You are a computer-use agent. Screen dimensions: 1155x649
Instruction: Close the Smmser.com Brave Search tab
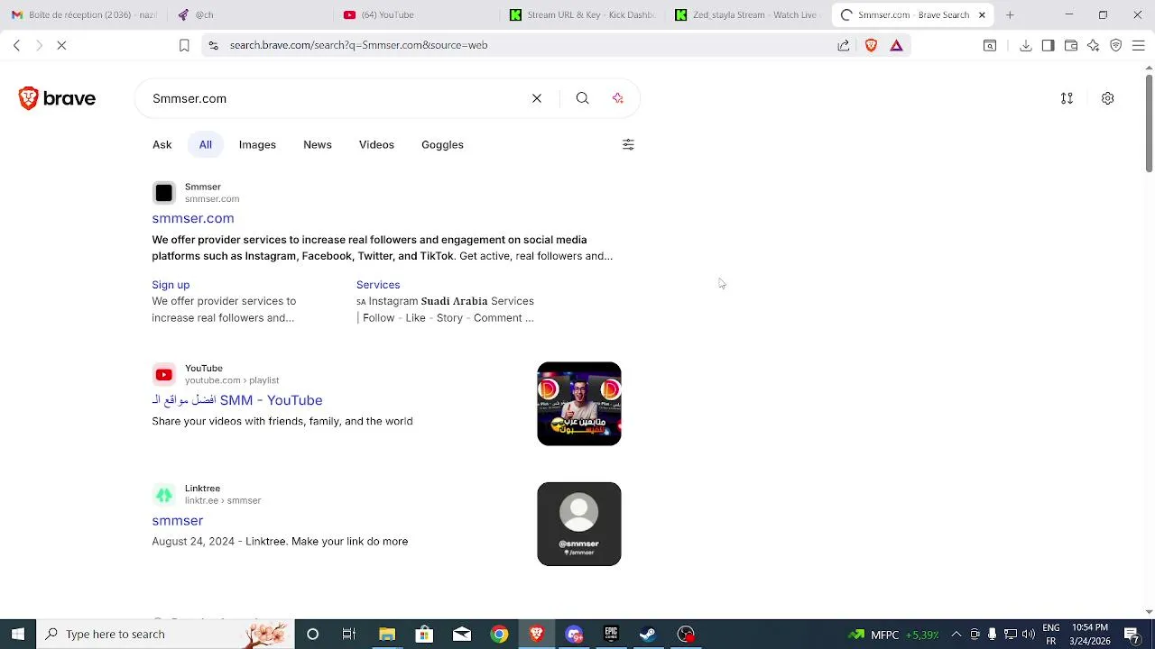[982, 14]
